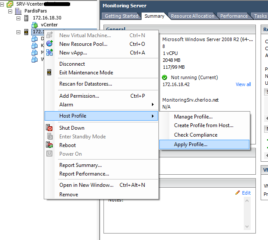Screen dimensions: 268x240
Task: Select Exit Maintenance Mode
Action: (101, 73)
